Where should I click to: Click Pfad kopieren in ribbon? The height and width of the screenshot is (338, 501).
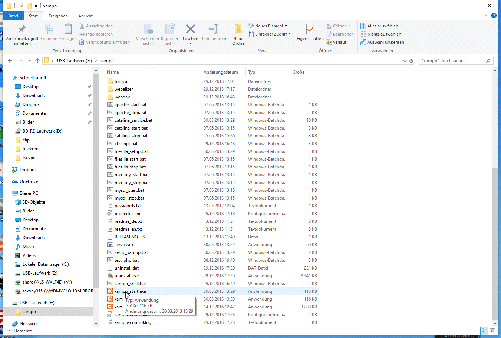pos(96,34)
